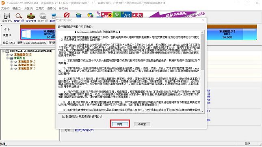Toggle 我已阅读并同意该软件许可协议 checkbox
This screenshot has height=147, width=262.
click(x=64, y=116)
